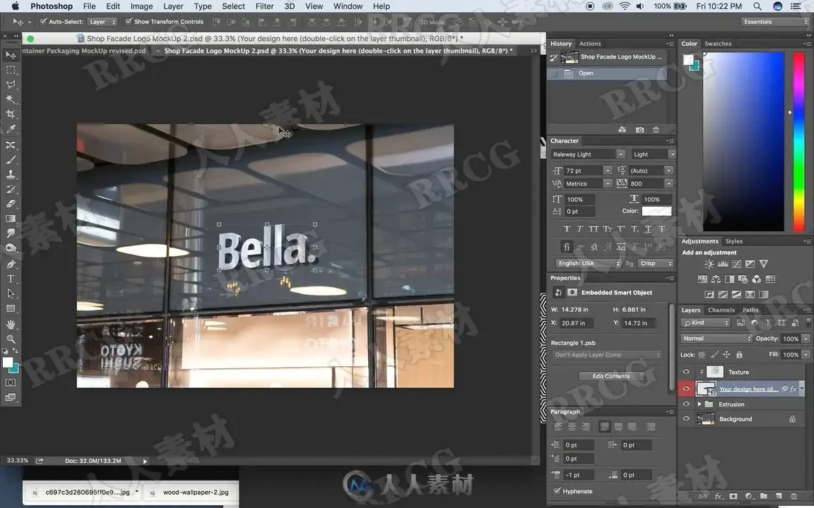
Task: Add a layer style with fx button
Action: [x=719, y=496]
